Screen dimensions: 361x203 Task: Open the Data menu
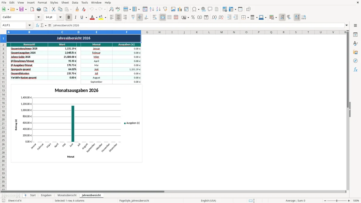click(x=75, y=2)
